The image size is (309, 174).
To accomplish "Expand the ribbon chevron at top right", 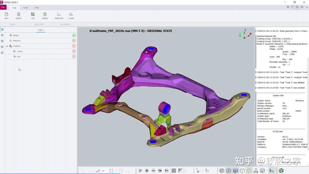I will [307, 7].
